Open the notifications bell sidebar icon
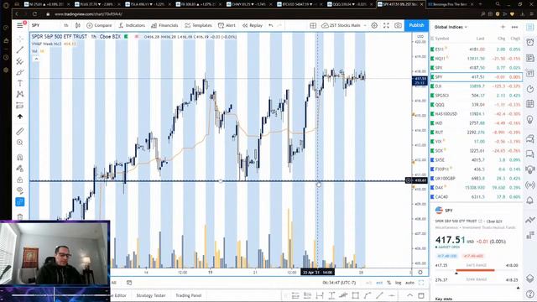Screen dimensions: 537x302 [x=529, y=200]
